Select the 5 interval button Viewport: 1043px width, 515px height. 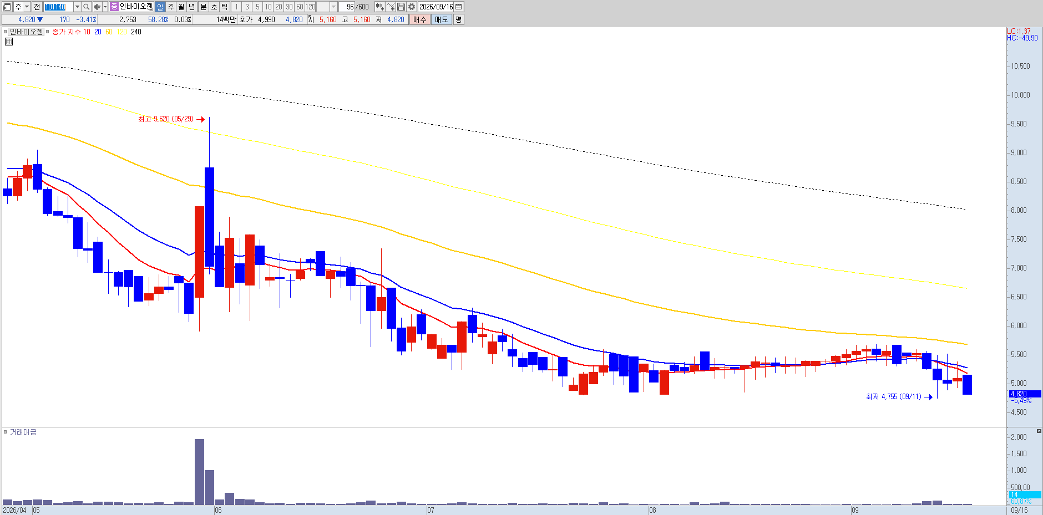257,7
